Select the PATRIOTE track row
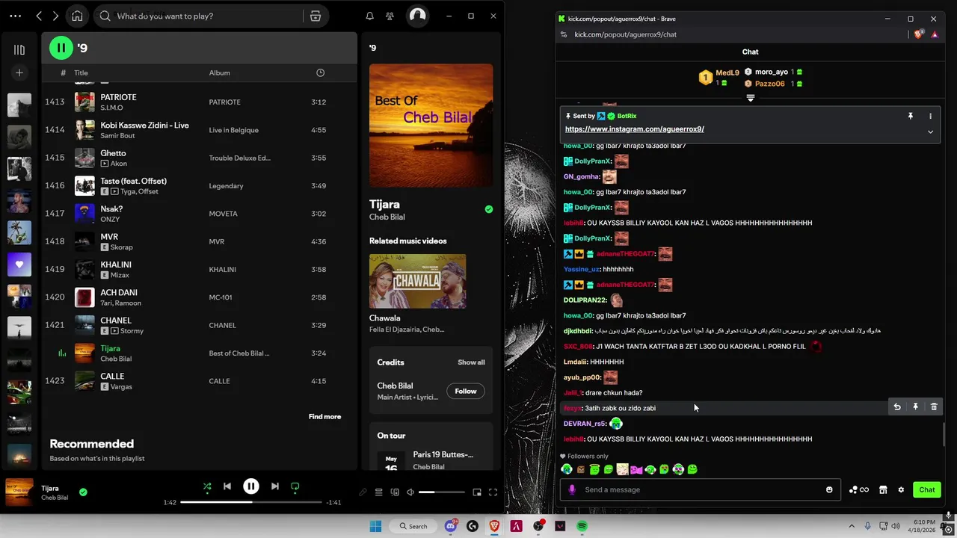 click(199, 102)
